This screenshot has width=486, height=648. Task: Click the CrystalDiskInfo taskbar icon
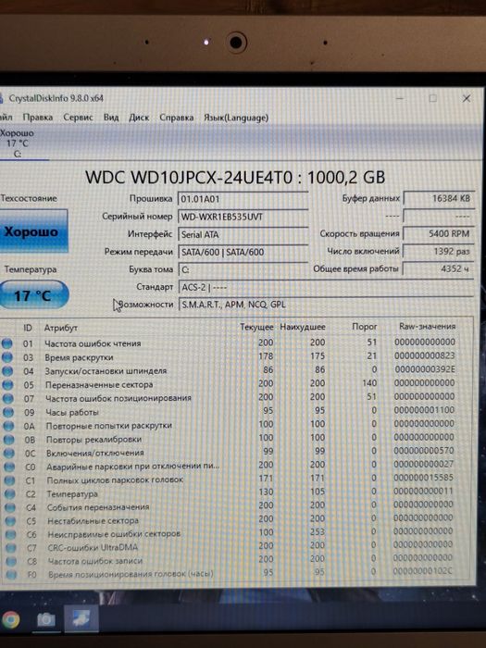[81, 618]
